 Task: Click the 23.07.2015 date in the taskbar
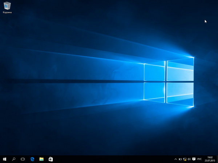(x=210, y=161)
